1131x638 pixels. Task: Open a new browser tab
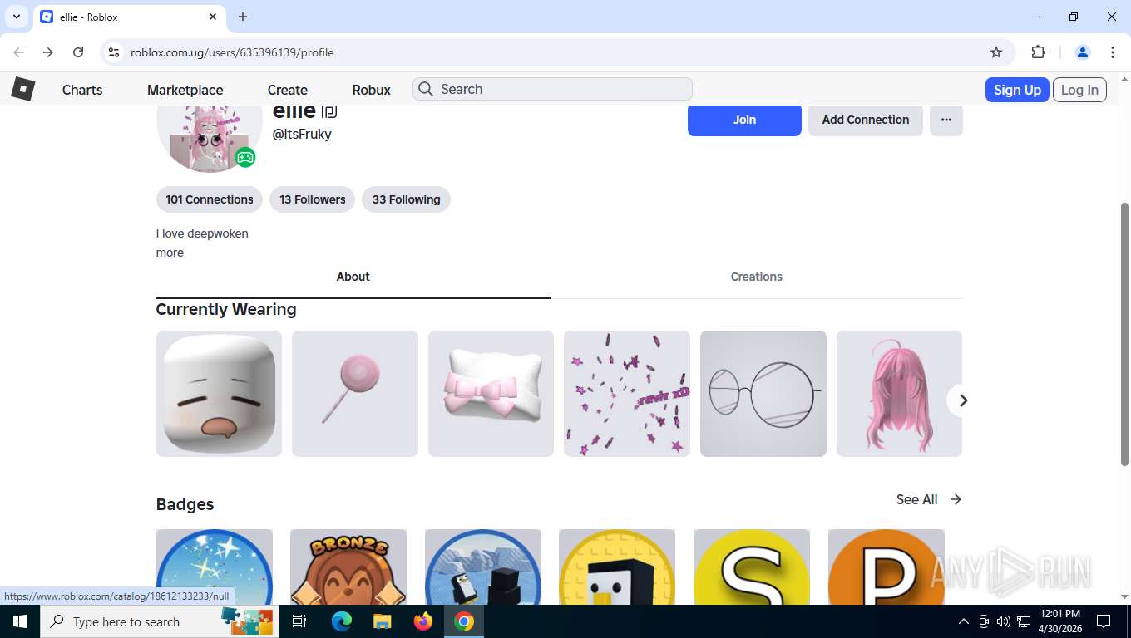point(243,17)
